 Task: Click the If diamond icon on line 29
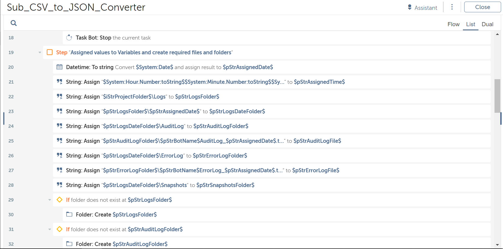(59, 200)
